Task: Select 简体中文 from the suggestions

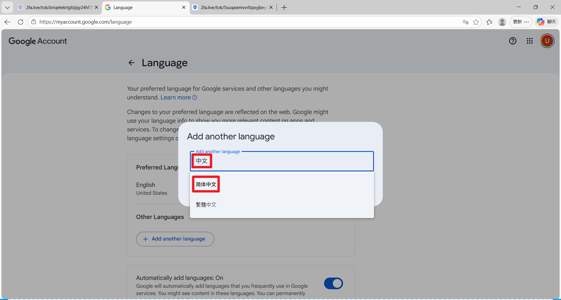Action: pos(206,184)
